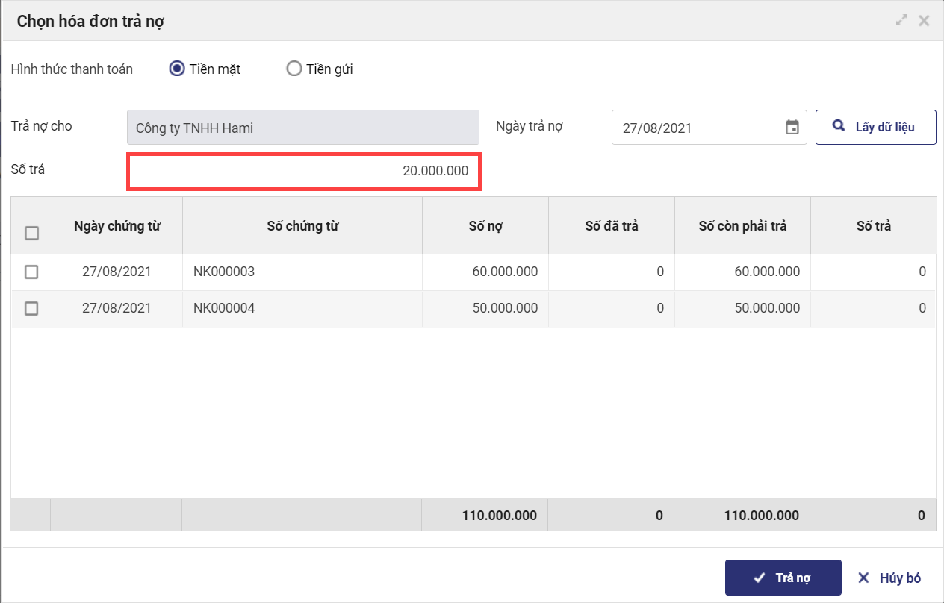Click the Số còn phải trả column header
Screen dimensions: 944x603
(x=742, y=226)
